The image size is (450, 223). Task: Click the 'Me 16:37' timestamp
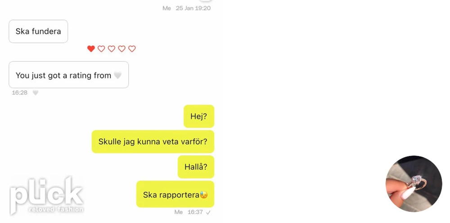point(189,212)
